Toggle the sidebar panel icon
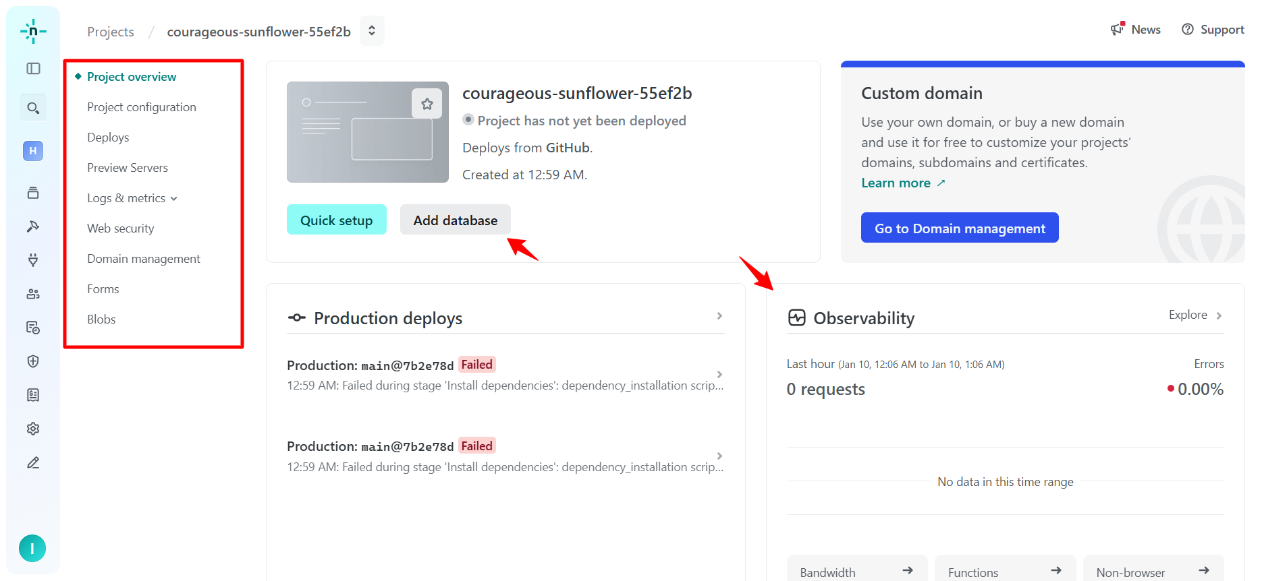 33,68
